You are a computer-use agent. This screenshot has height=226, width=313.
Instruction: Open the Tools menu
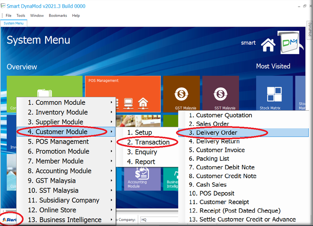point(21,15)
